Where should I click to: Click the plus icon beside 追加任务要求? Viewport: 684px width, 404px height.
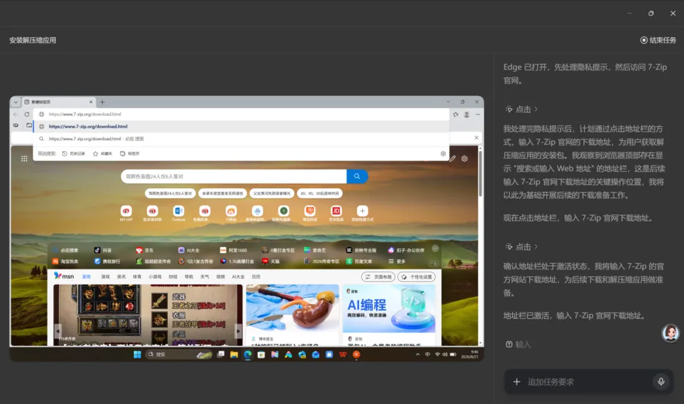coord(517,381)
